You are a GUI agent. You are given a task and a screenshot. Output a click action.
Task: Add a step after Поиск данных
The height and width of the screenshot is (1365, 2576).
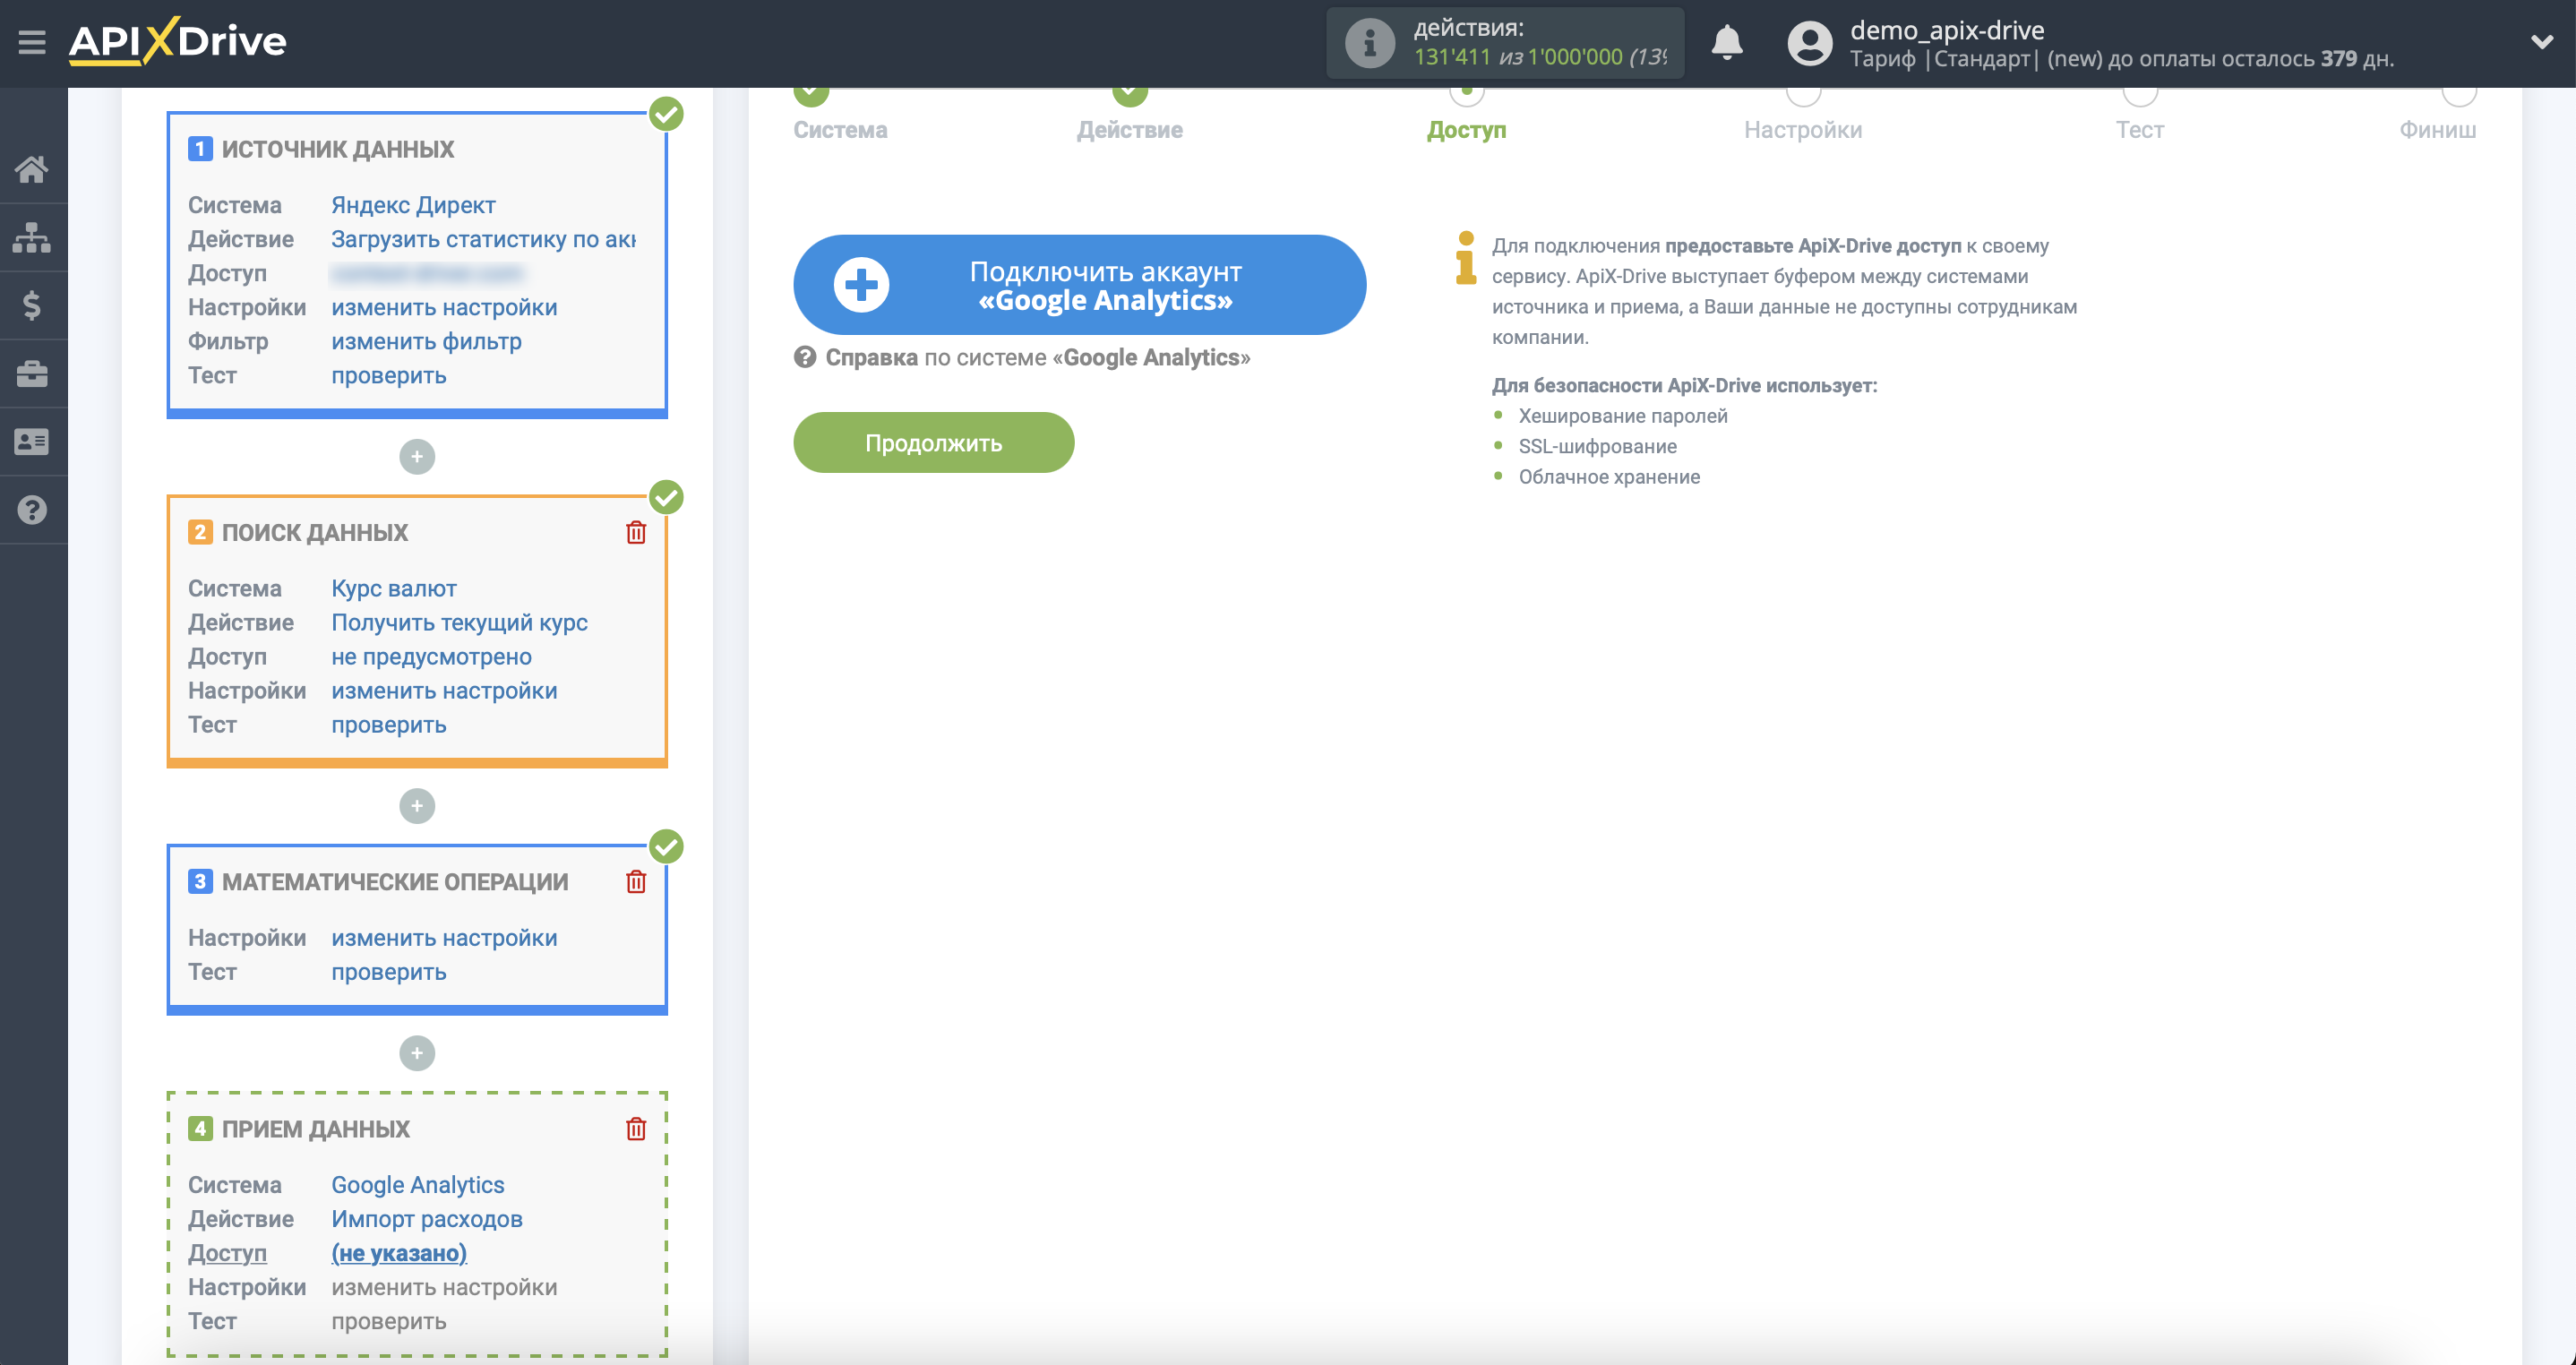coord(417,806)
